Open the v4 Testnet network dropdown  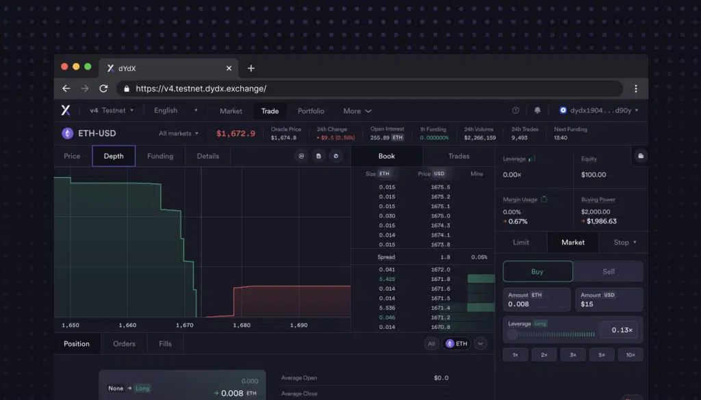tap(112, 110)
